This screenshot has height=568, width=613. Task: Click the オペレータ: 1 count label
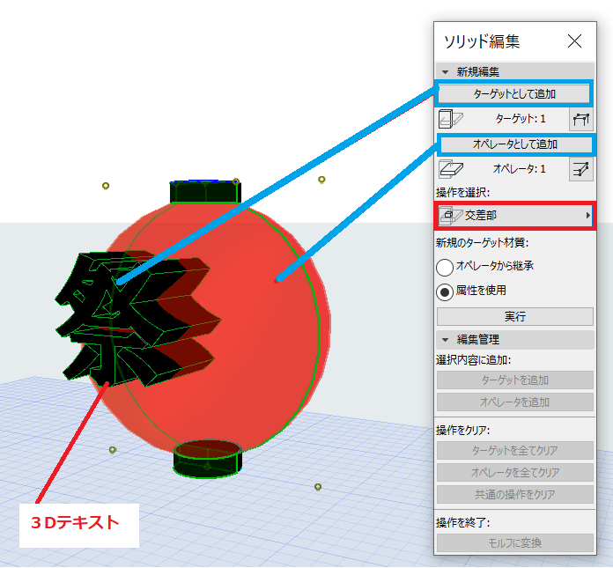click(x=519, y=169)
